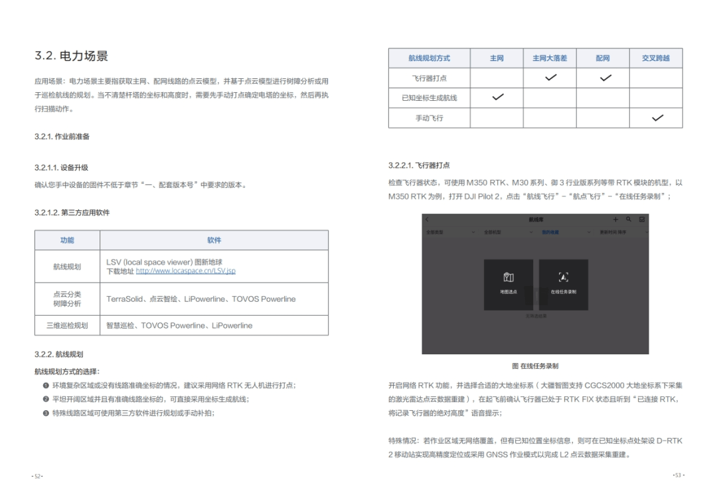Click the 点云分类 树障分析 table cell
Screen dimensions: 717x503
pos(67,299)
